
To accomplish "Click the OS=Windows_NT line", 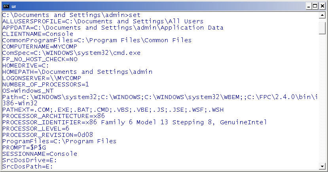I will pos(28,91).
